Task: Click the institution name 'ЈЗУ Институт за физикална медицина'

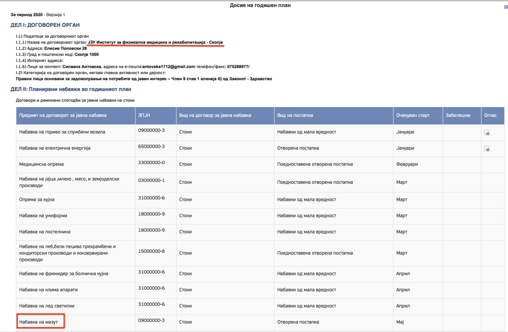Action: point(155,43)
